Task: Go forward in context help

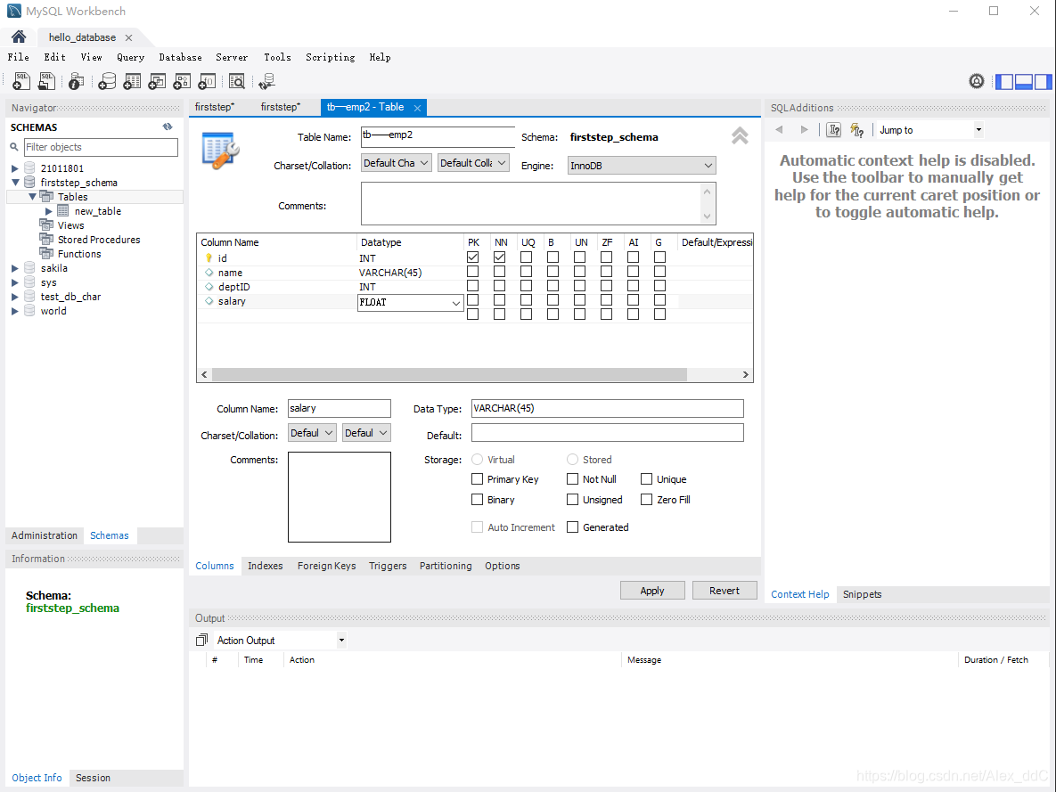Action: tap(804, 129)
